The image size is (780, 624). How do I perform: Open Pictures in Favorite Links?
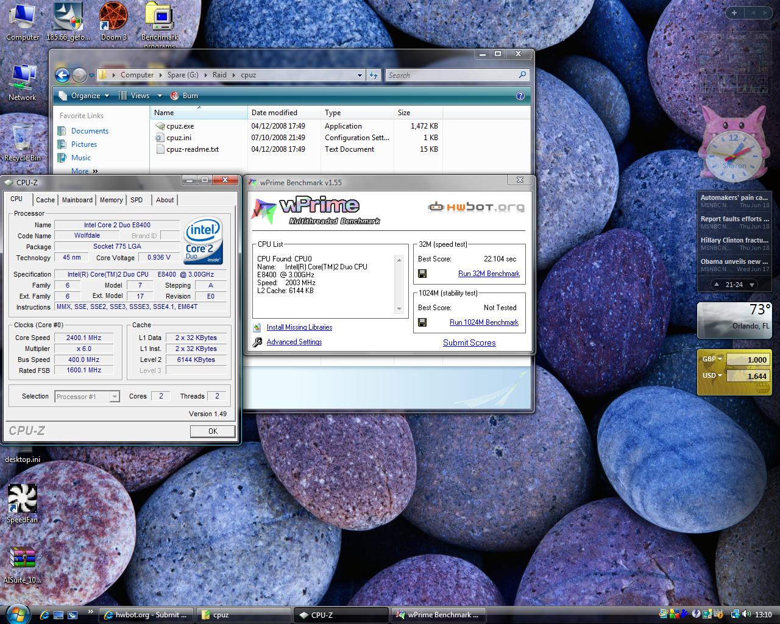click(x=84, y=144)
